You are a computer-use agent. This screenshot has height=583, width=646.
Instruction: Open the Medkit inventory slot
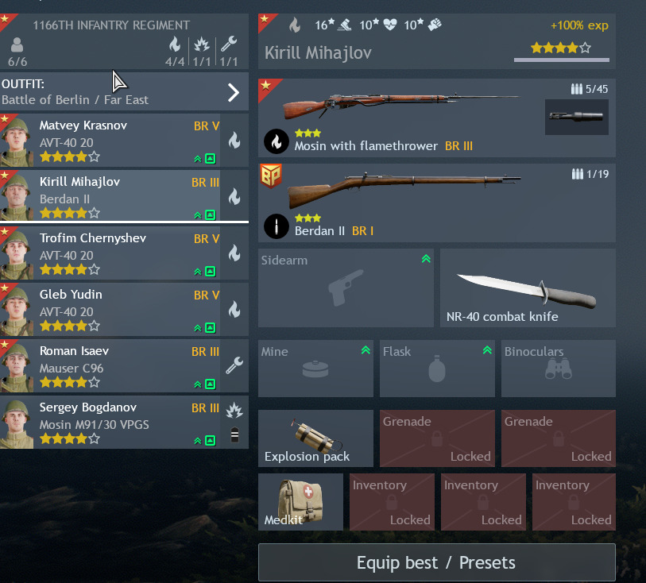(x=300, y=502)
